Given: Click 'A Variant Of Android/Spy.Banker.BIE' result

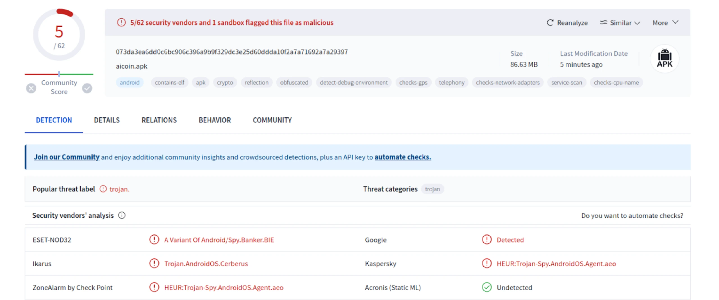Looking at the screenshot, I should [219, 240].
